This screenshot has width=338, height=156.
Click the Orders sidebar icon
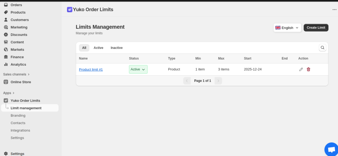[6, 5]
